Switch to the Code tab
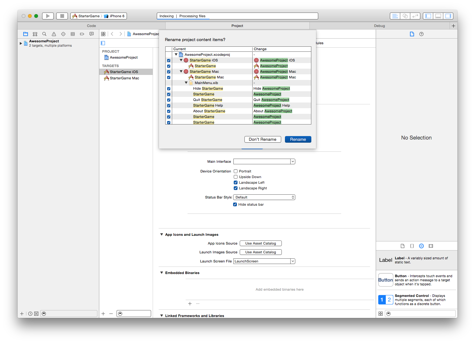Screen dimensions: 475x343 tap(91, 26)
